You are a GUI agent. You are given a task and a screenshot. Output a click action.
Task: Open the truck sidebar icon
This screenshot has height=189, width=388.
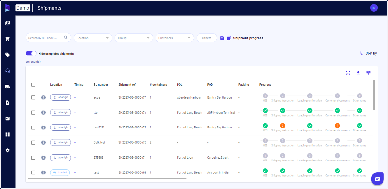pyautogui.click(x=8, y=86)
